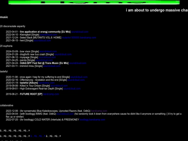Click the green Home banner button
188x141 pixels.
[94, 2]
